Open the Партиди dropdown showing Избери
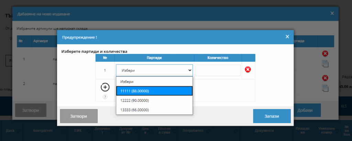 click(154, 70)
